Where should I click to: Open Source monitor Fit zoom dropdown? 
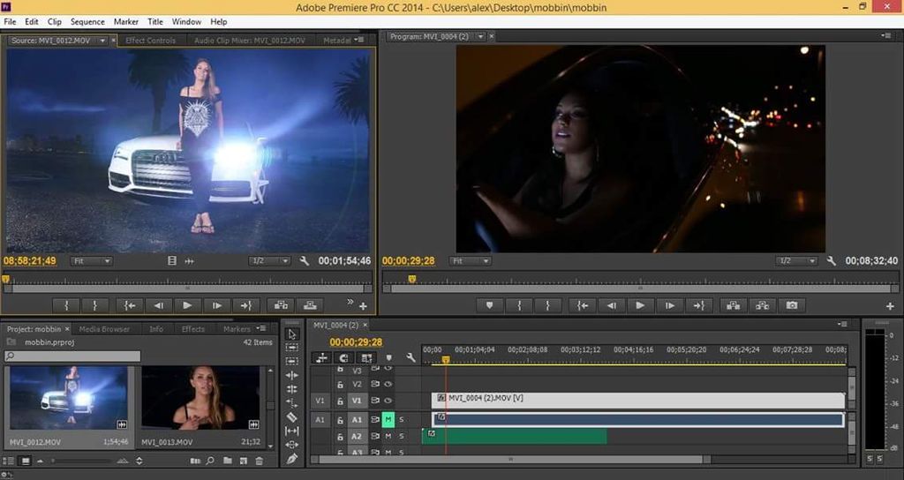click(x=92, y=261)
